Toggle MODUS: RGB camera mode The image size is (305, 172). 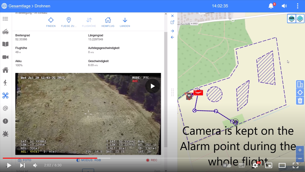coord(89,160)
